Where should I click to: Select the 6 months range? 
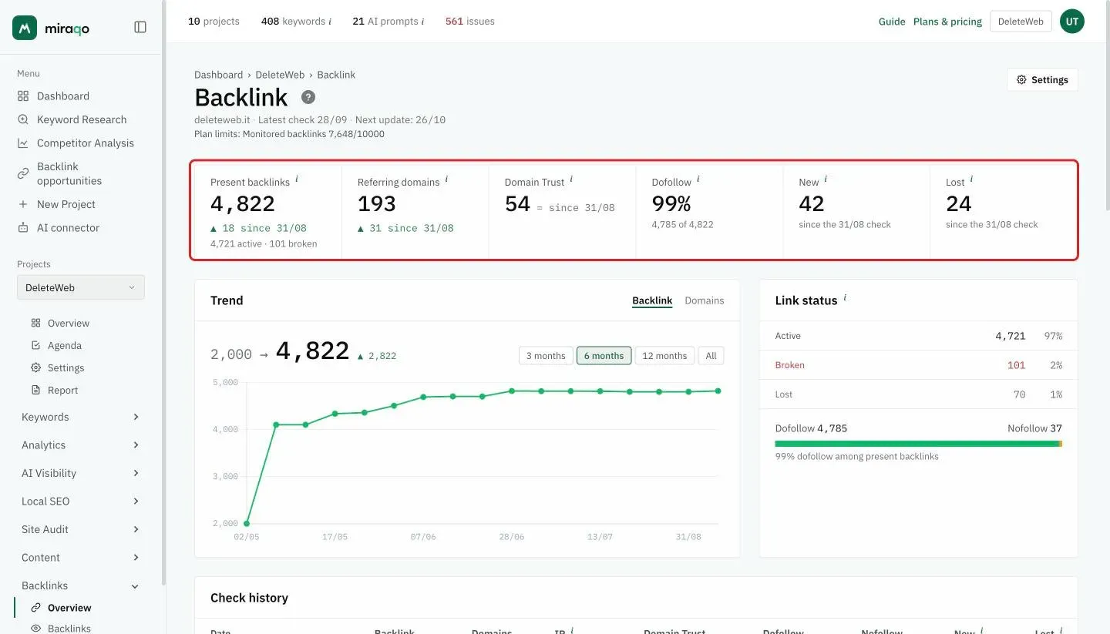(604, 356)
